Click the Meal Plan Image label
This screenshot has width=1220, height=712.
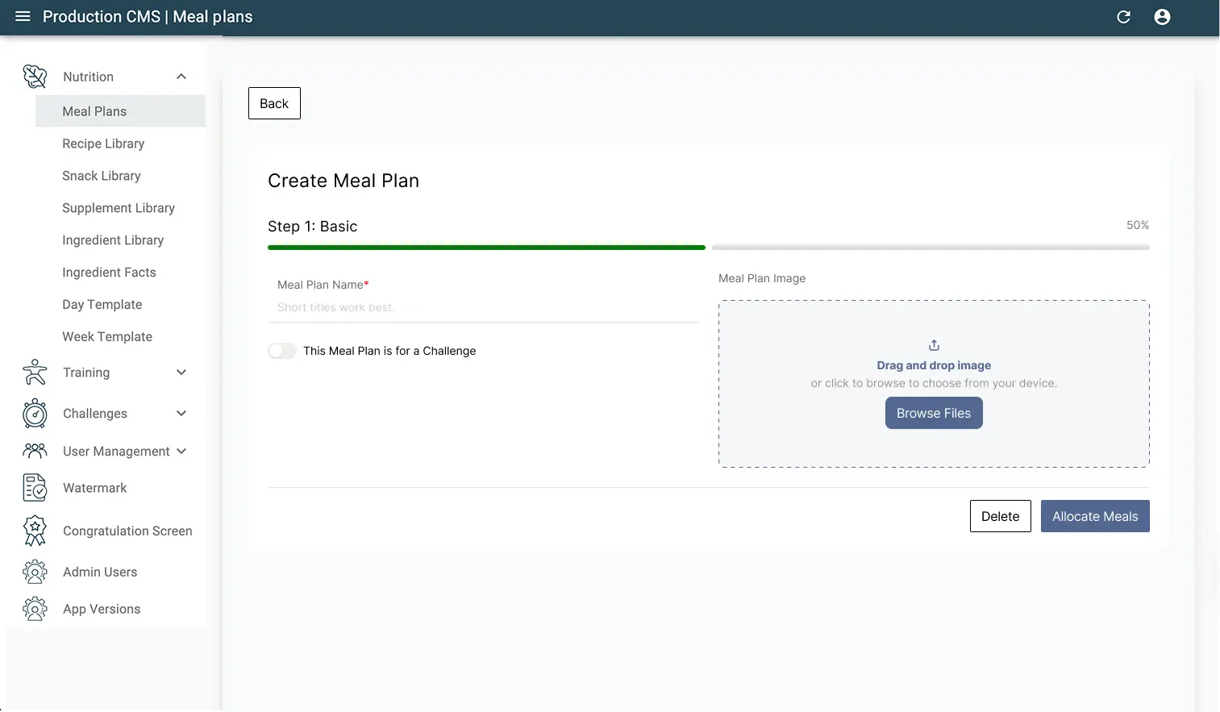[x=762, y=278]
